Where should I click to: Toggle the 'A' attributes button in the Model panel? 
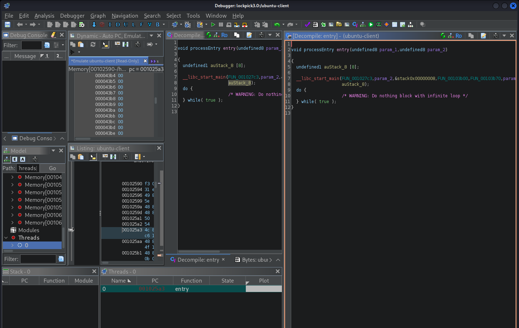click(x=23, y=159)
